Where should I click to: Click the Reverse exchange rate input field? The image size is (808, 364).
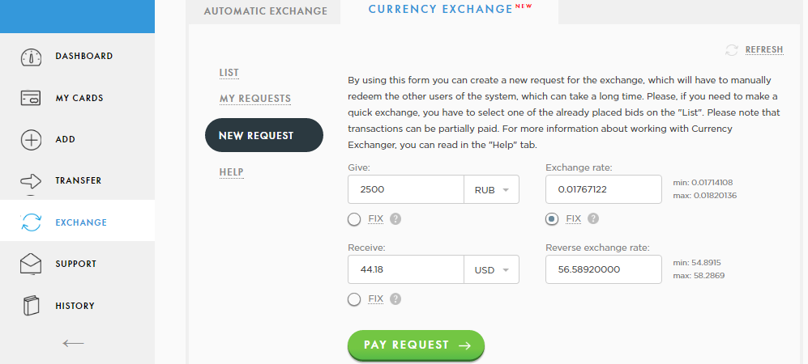604,269
